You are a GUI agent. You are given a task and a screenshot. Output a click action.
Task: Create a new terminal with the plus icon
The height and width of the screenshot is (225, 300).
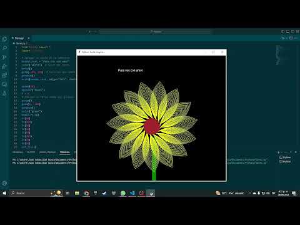point(279,152)
